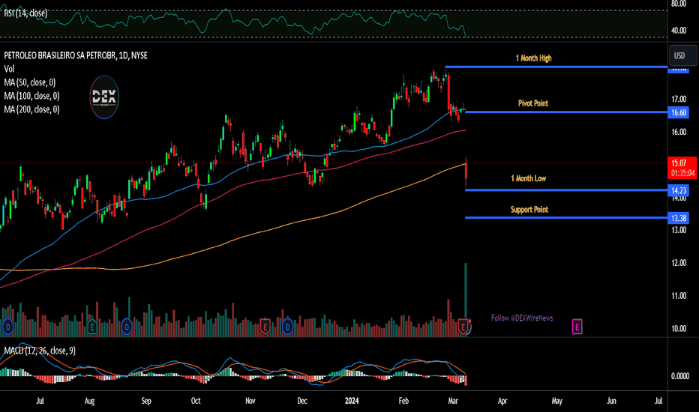Viewport: 699px width, 412px height.
Task: Open the green earnings marker above Aug
Action: 91,327
